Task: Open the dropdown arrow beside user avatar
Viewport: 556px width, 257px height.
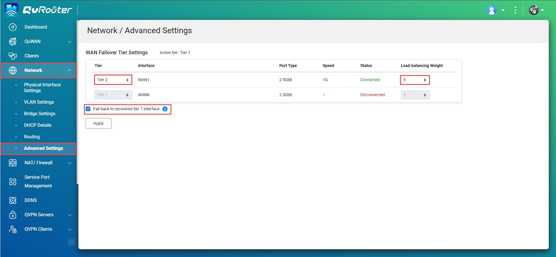Action: click(x=503, y=10)
